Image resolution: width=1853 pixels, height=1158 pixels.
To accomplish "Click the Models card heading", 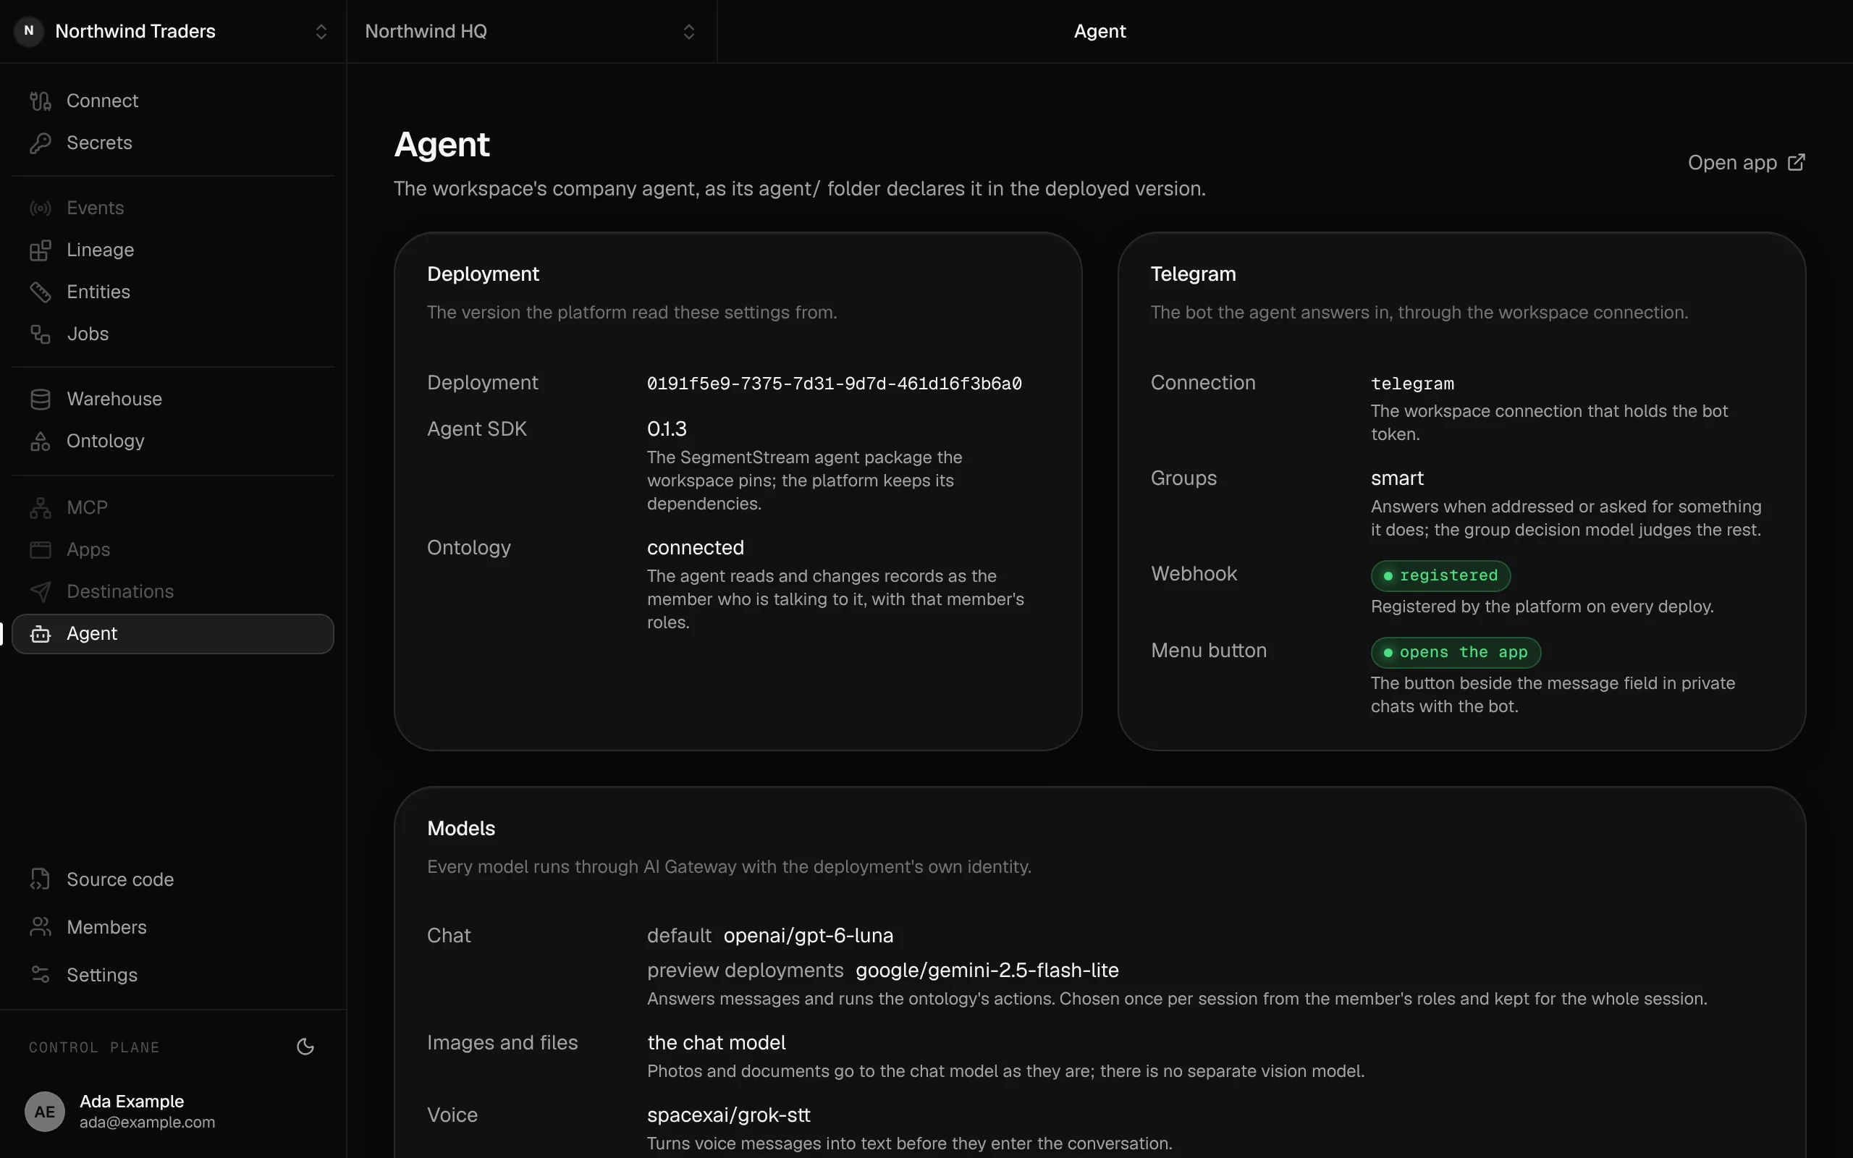I will [x=461, y=829].
